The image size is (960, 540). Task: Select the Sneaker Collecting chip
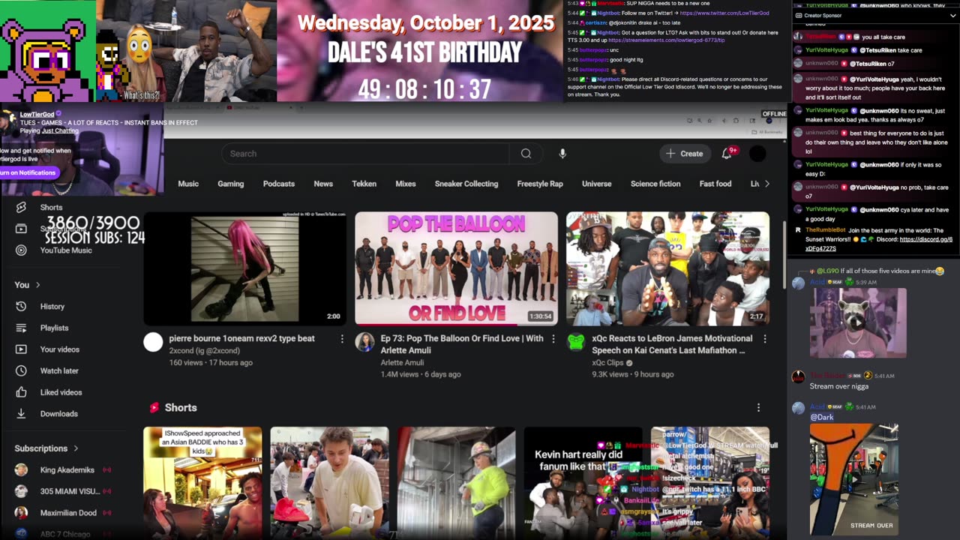[x=466, y=184]
